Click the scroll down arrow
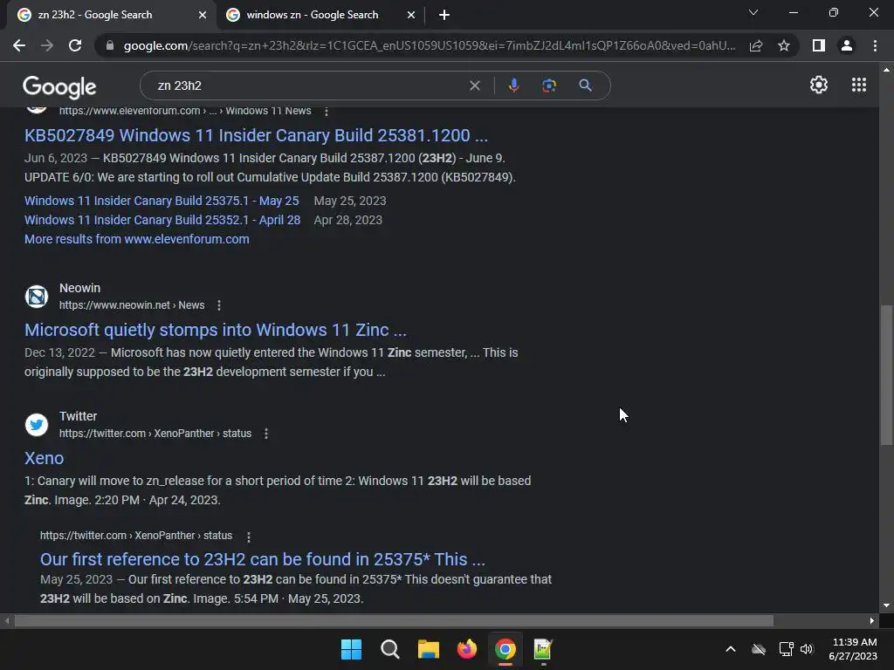Image resolution: width=894 pixels, height=670 pixels. coord(886,605)
